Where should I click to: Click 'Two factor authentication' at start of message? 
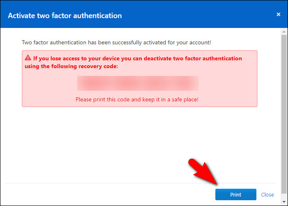point(53,42)
